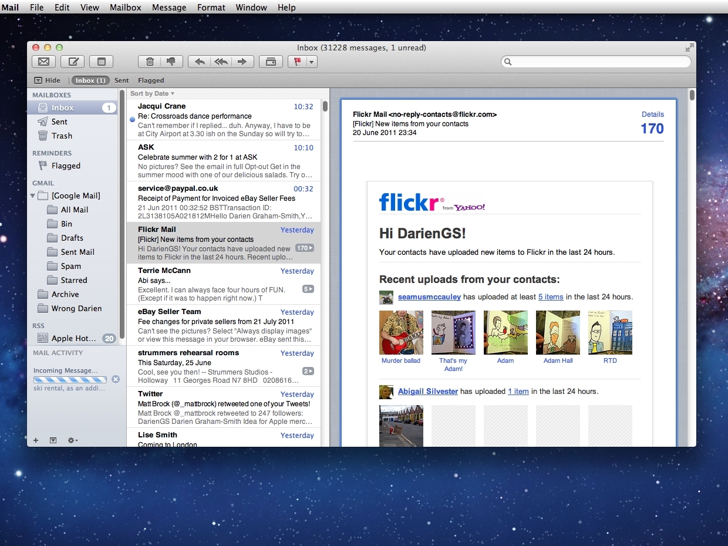Open the Mailbox menu
728x546 pixels.
coord(126,8)
